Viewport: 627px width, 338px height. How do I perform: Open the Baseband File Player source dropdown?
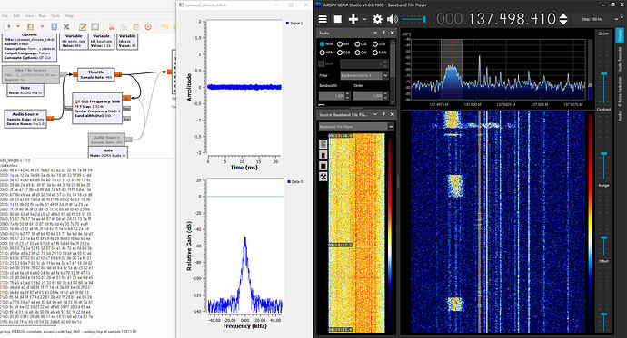[356, 127]
